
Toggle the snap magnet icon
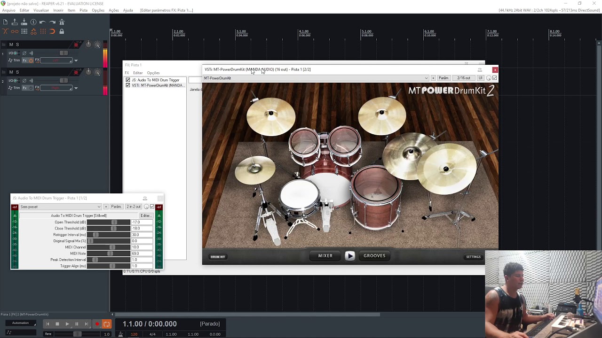[52, 31]
